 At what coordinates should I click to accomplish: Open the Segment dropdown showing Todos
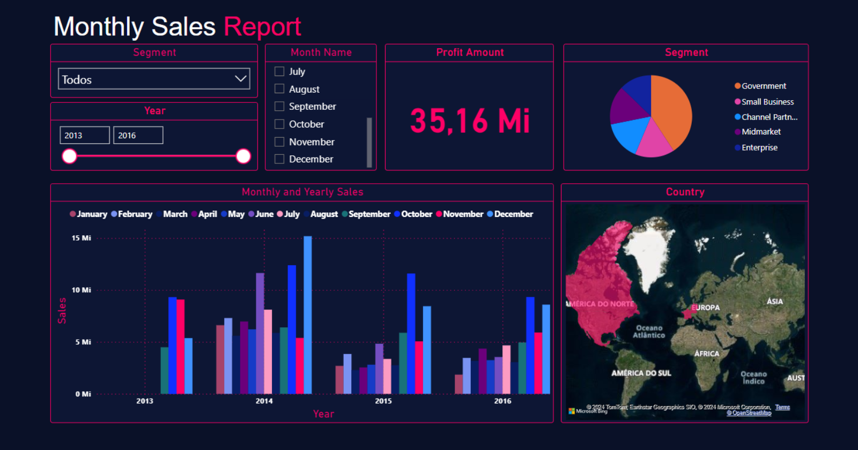tap(154, 79)
